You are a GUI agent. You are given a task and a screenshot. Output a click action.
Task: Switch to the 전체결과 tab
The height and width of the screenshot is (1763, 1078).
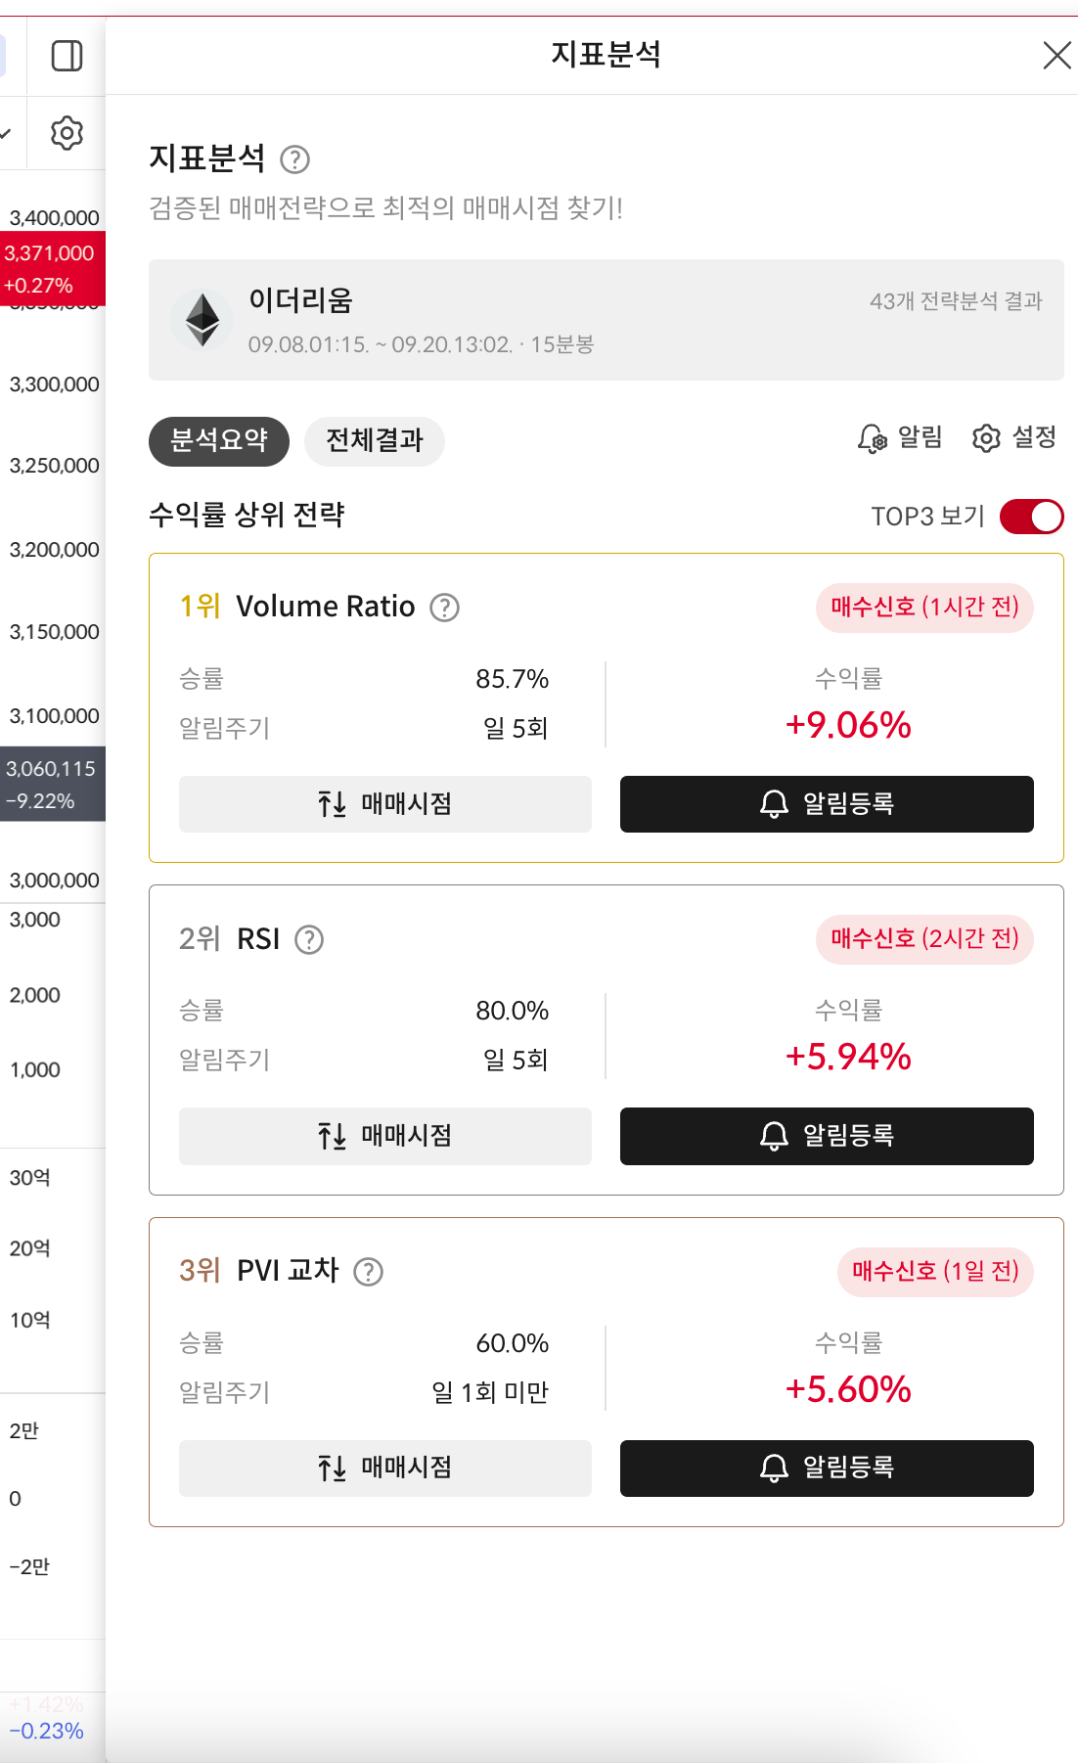click(x=375, y=441)
